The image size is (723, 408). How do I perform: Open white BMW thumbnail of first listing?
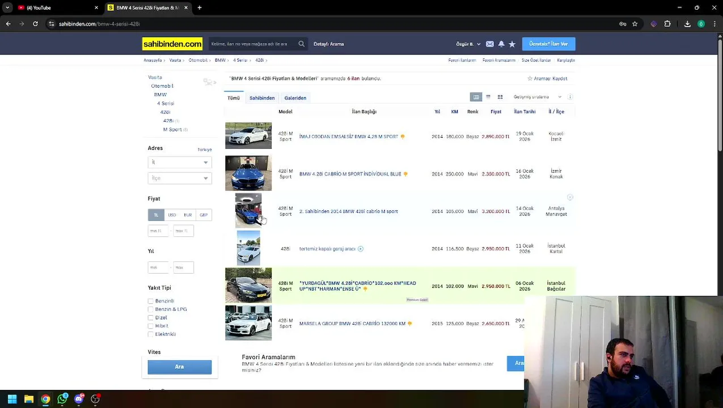(x=248, y=135)
